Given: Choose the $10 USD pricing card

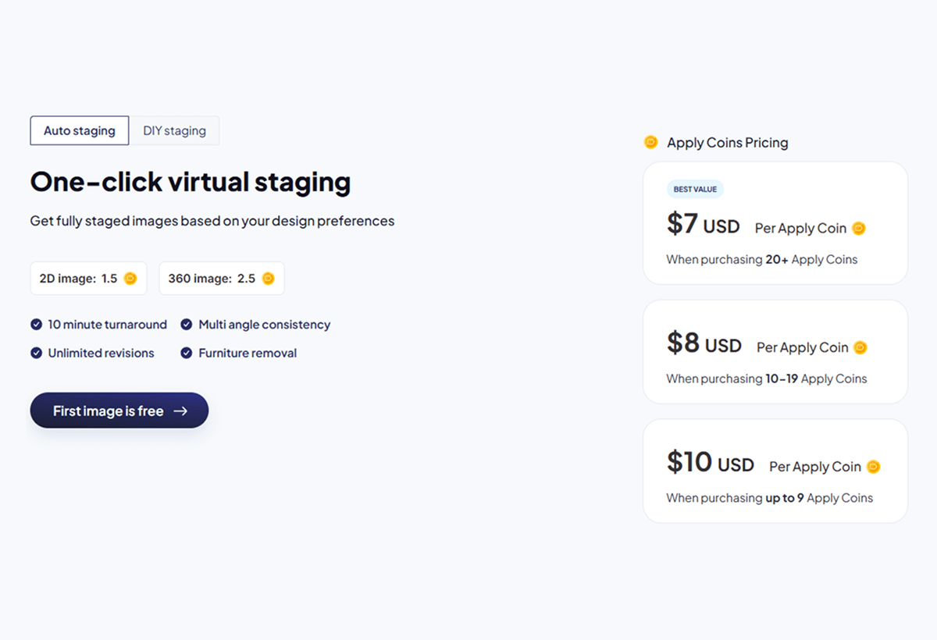Looking at the screenshot, I should click(x=775, y=471).
